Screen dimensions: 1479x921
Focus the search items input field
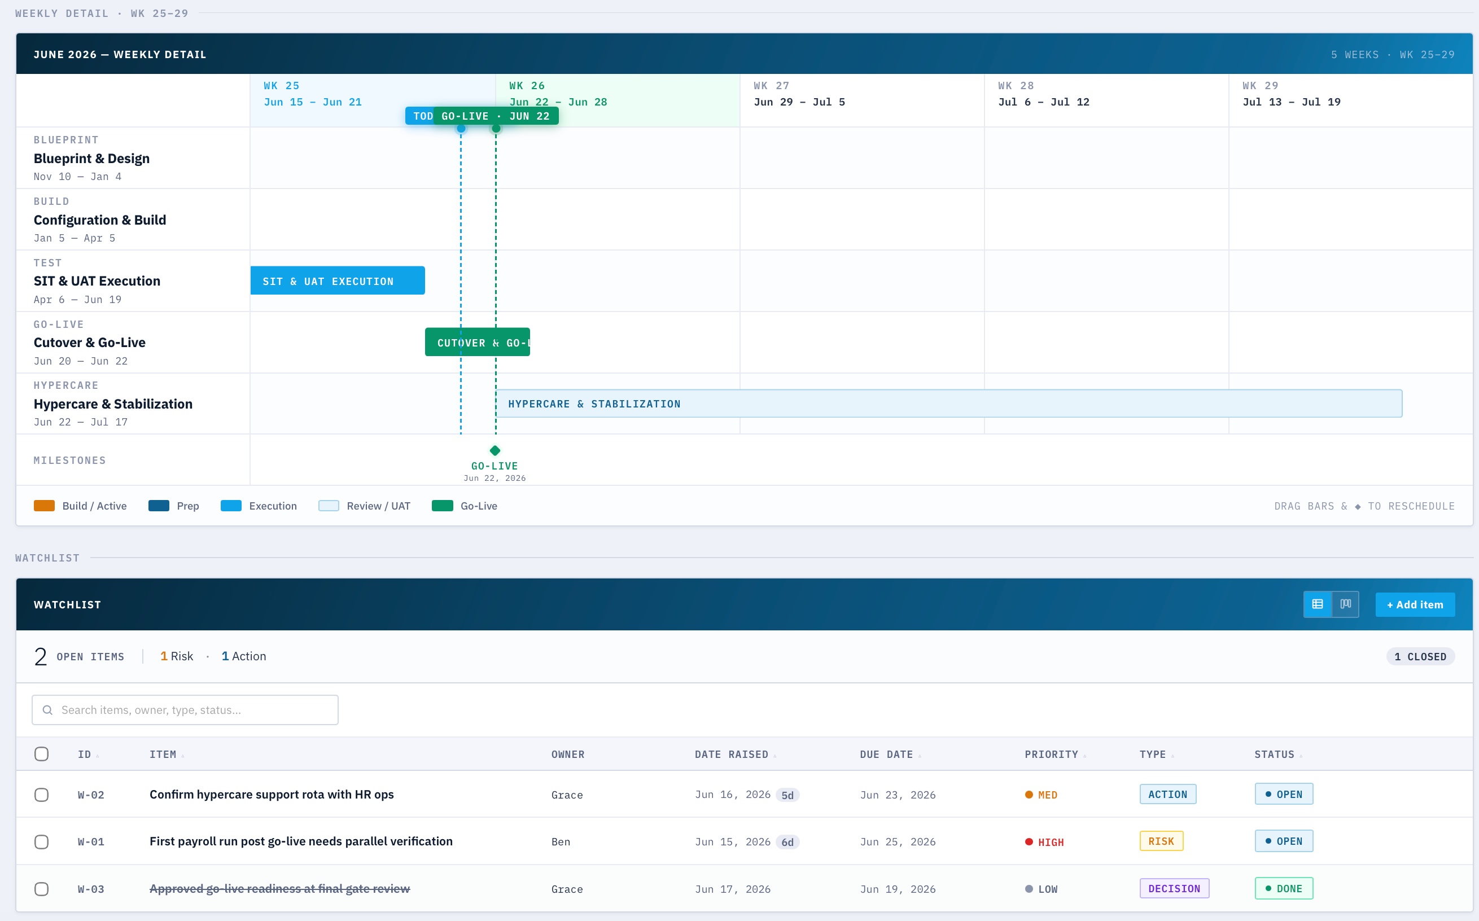pos(185,709)
